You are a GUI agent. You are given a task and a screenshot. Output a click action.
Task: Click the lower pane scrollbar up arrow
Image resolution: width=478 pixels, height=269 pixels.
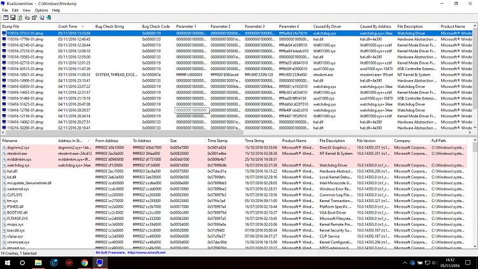(475, 140)
